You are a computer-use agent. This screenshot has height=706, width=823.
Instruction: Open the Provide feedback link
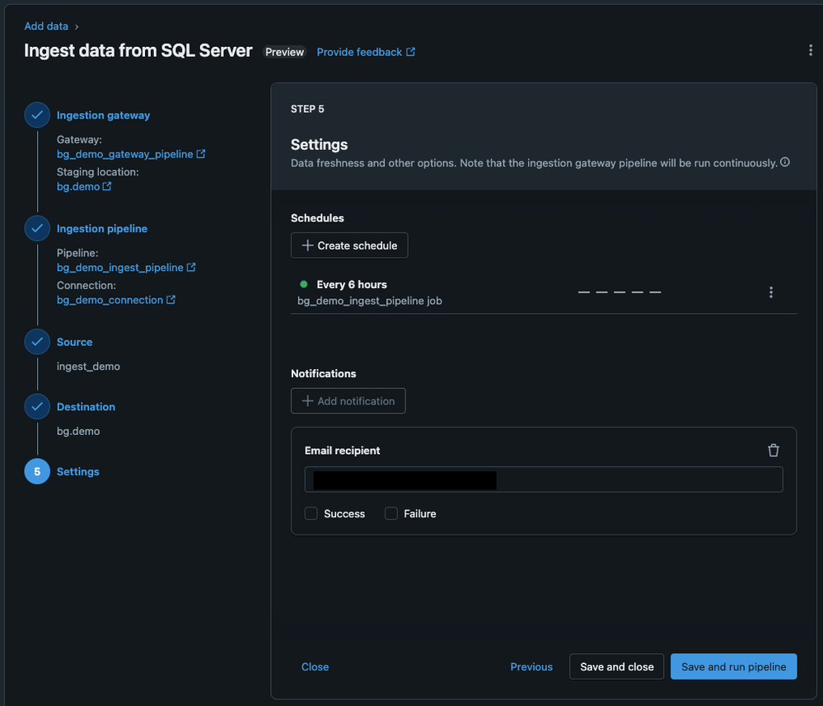[x=359, y=52]
